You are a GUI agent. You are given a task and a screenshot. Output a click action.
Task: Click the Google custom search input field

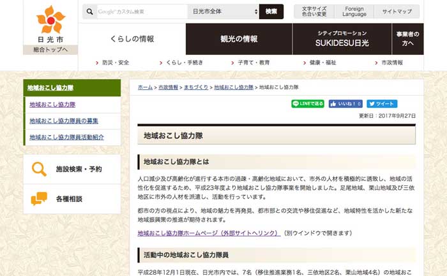point(140,11)
